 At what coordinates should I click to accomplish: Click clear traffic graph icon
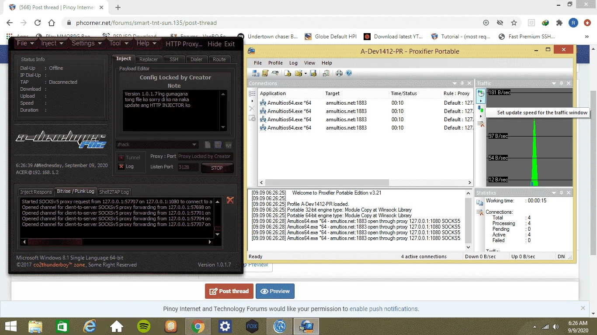(481, 124)
